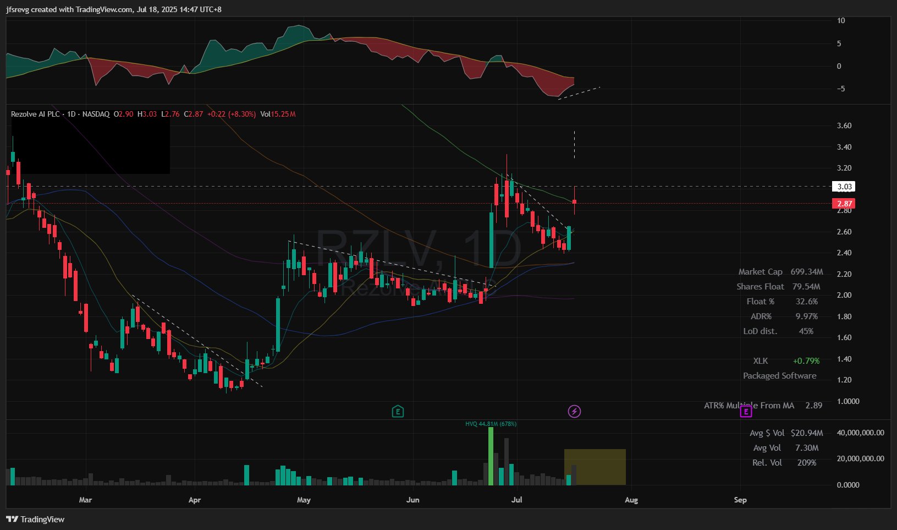Click the Sep label on the time axis
The width and height of the screenshot is (897, 530).
(x=740, y=500)
